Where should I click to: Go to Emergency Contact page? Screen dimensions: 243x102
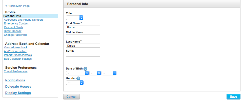point(16,23)
